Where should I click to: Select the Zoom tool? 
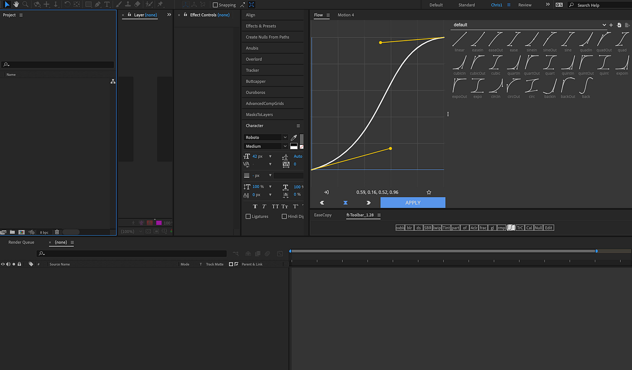click(x=26, y=4)
